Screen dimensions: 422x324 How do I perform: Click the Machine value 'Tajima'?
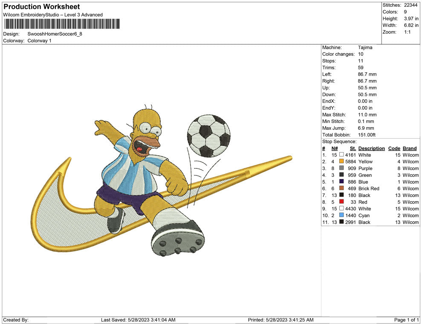[x=365, y=48]
